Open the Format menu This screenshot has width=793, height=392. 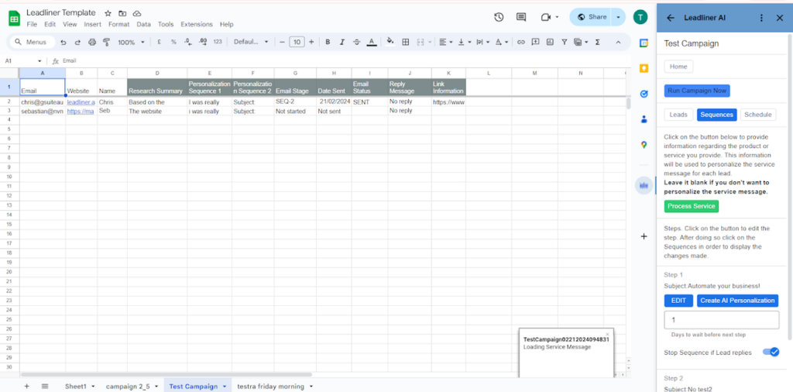tap(118, 24)
